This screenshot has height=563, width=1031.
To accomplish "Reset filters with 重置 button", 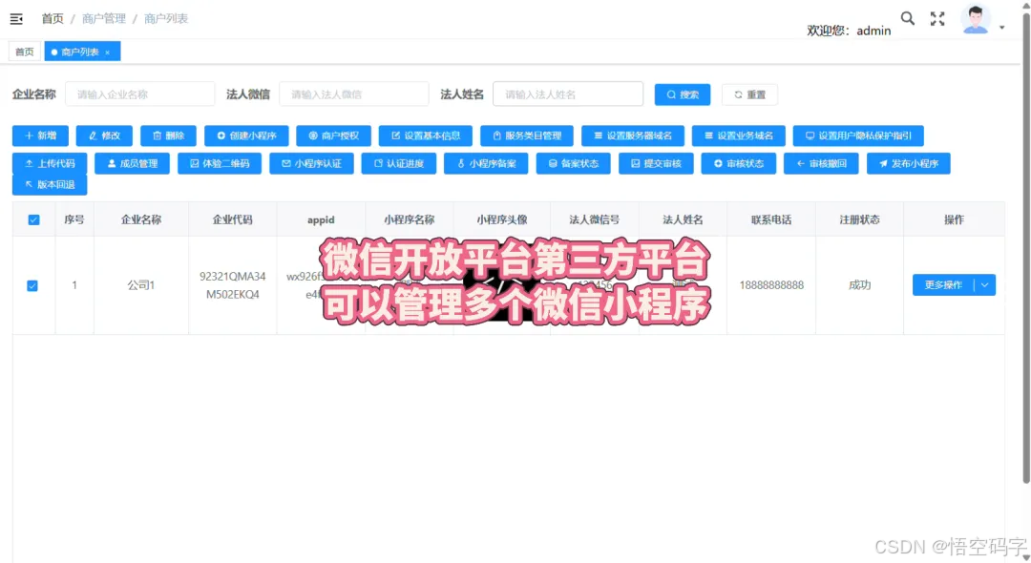I will pos(749,94).
